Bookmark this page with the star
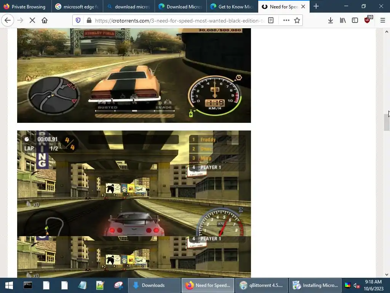390x293 pixels. (x=297, y=21)
